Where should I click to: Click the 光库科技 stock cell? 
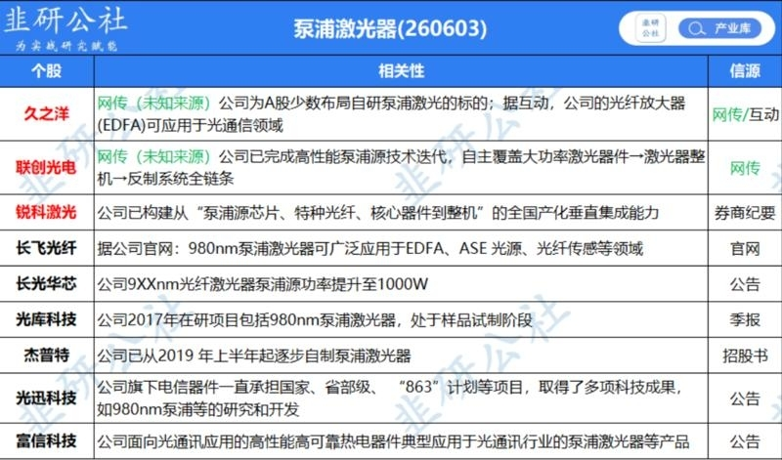46,319
